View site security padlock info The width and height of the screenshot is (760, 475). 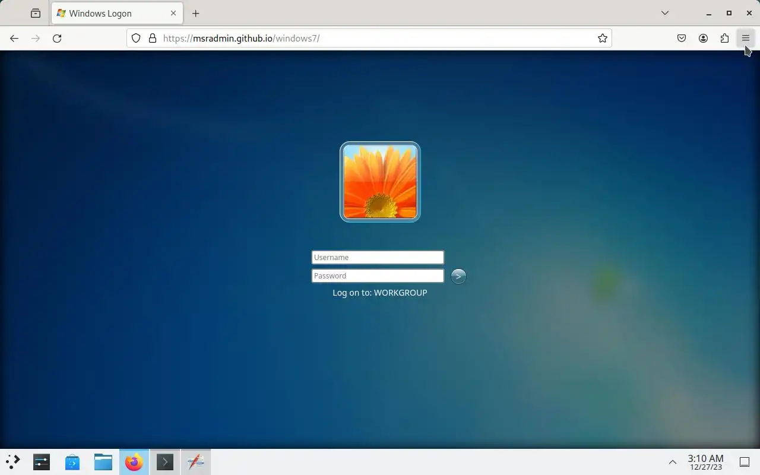[x=153, y=38]
